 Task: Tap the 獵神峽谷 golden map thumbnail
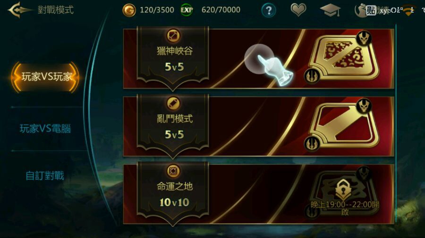[x=342, y=57]
